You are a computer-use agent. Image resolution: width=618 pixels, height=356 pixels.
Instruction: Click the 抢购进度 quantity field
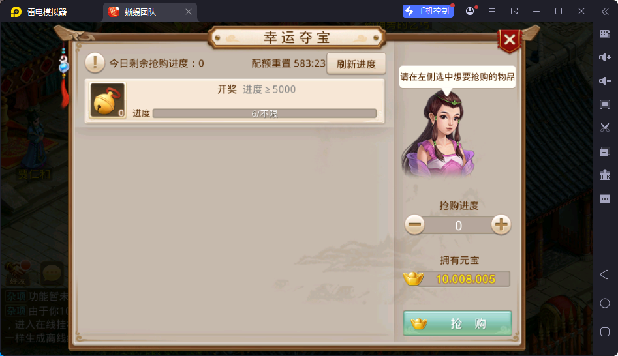click(458, 225)
